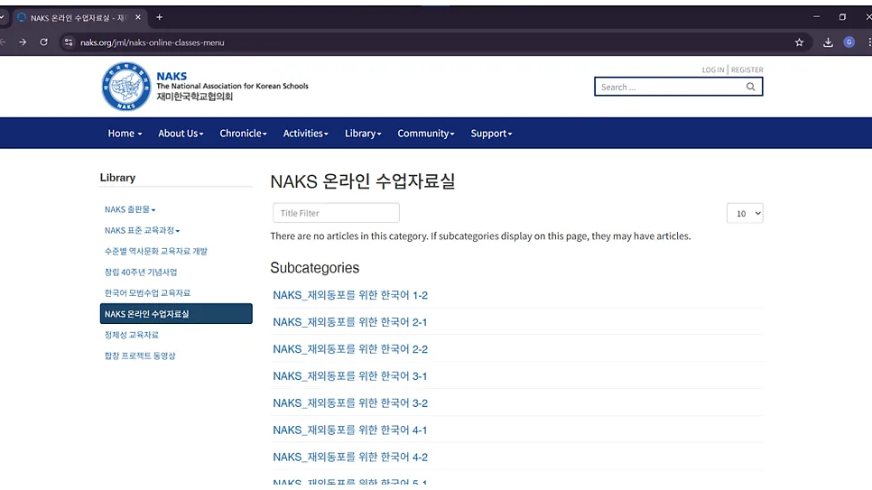Select NAKS 온라인 수업자료실 sidebar item
This screenshot has width=872, height=490.
pos(176,314)
